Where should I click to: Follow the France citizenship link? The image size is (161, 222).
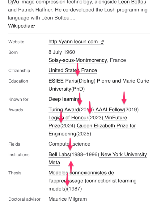click(89, 70)
